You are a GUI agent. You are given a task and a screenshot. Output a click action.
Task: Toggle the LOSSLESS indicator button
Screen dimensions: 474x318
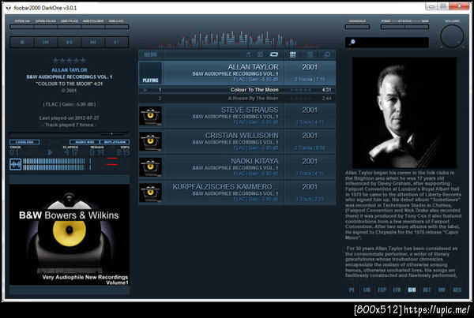24,142
